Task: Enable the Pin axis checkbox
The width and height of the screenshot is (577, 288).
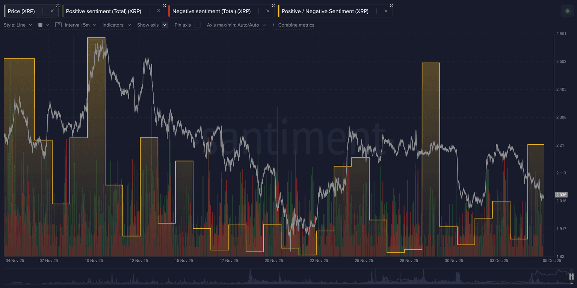Action: (x=197, y=25)
